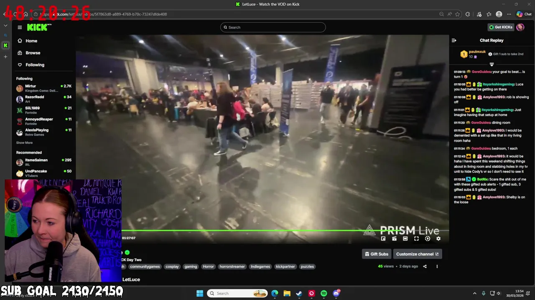Open Mirtur's channel in Following
Image resolution: width=535 pixels, height=300 pixels.
click(44, 88)
